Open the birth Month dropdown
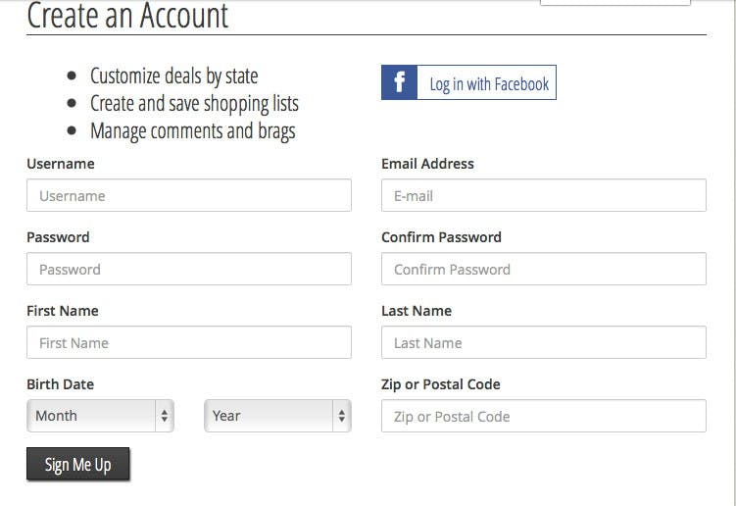The height and width of the screenshot is (506, 736). click(100, 416)
